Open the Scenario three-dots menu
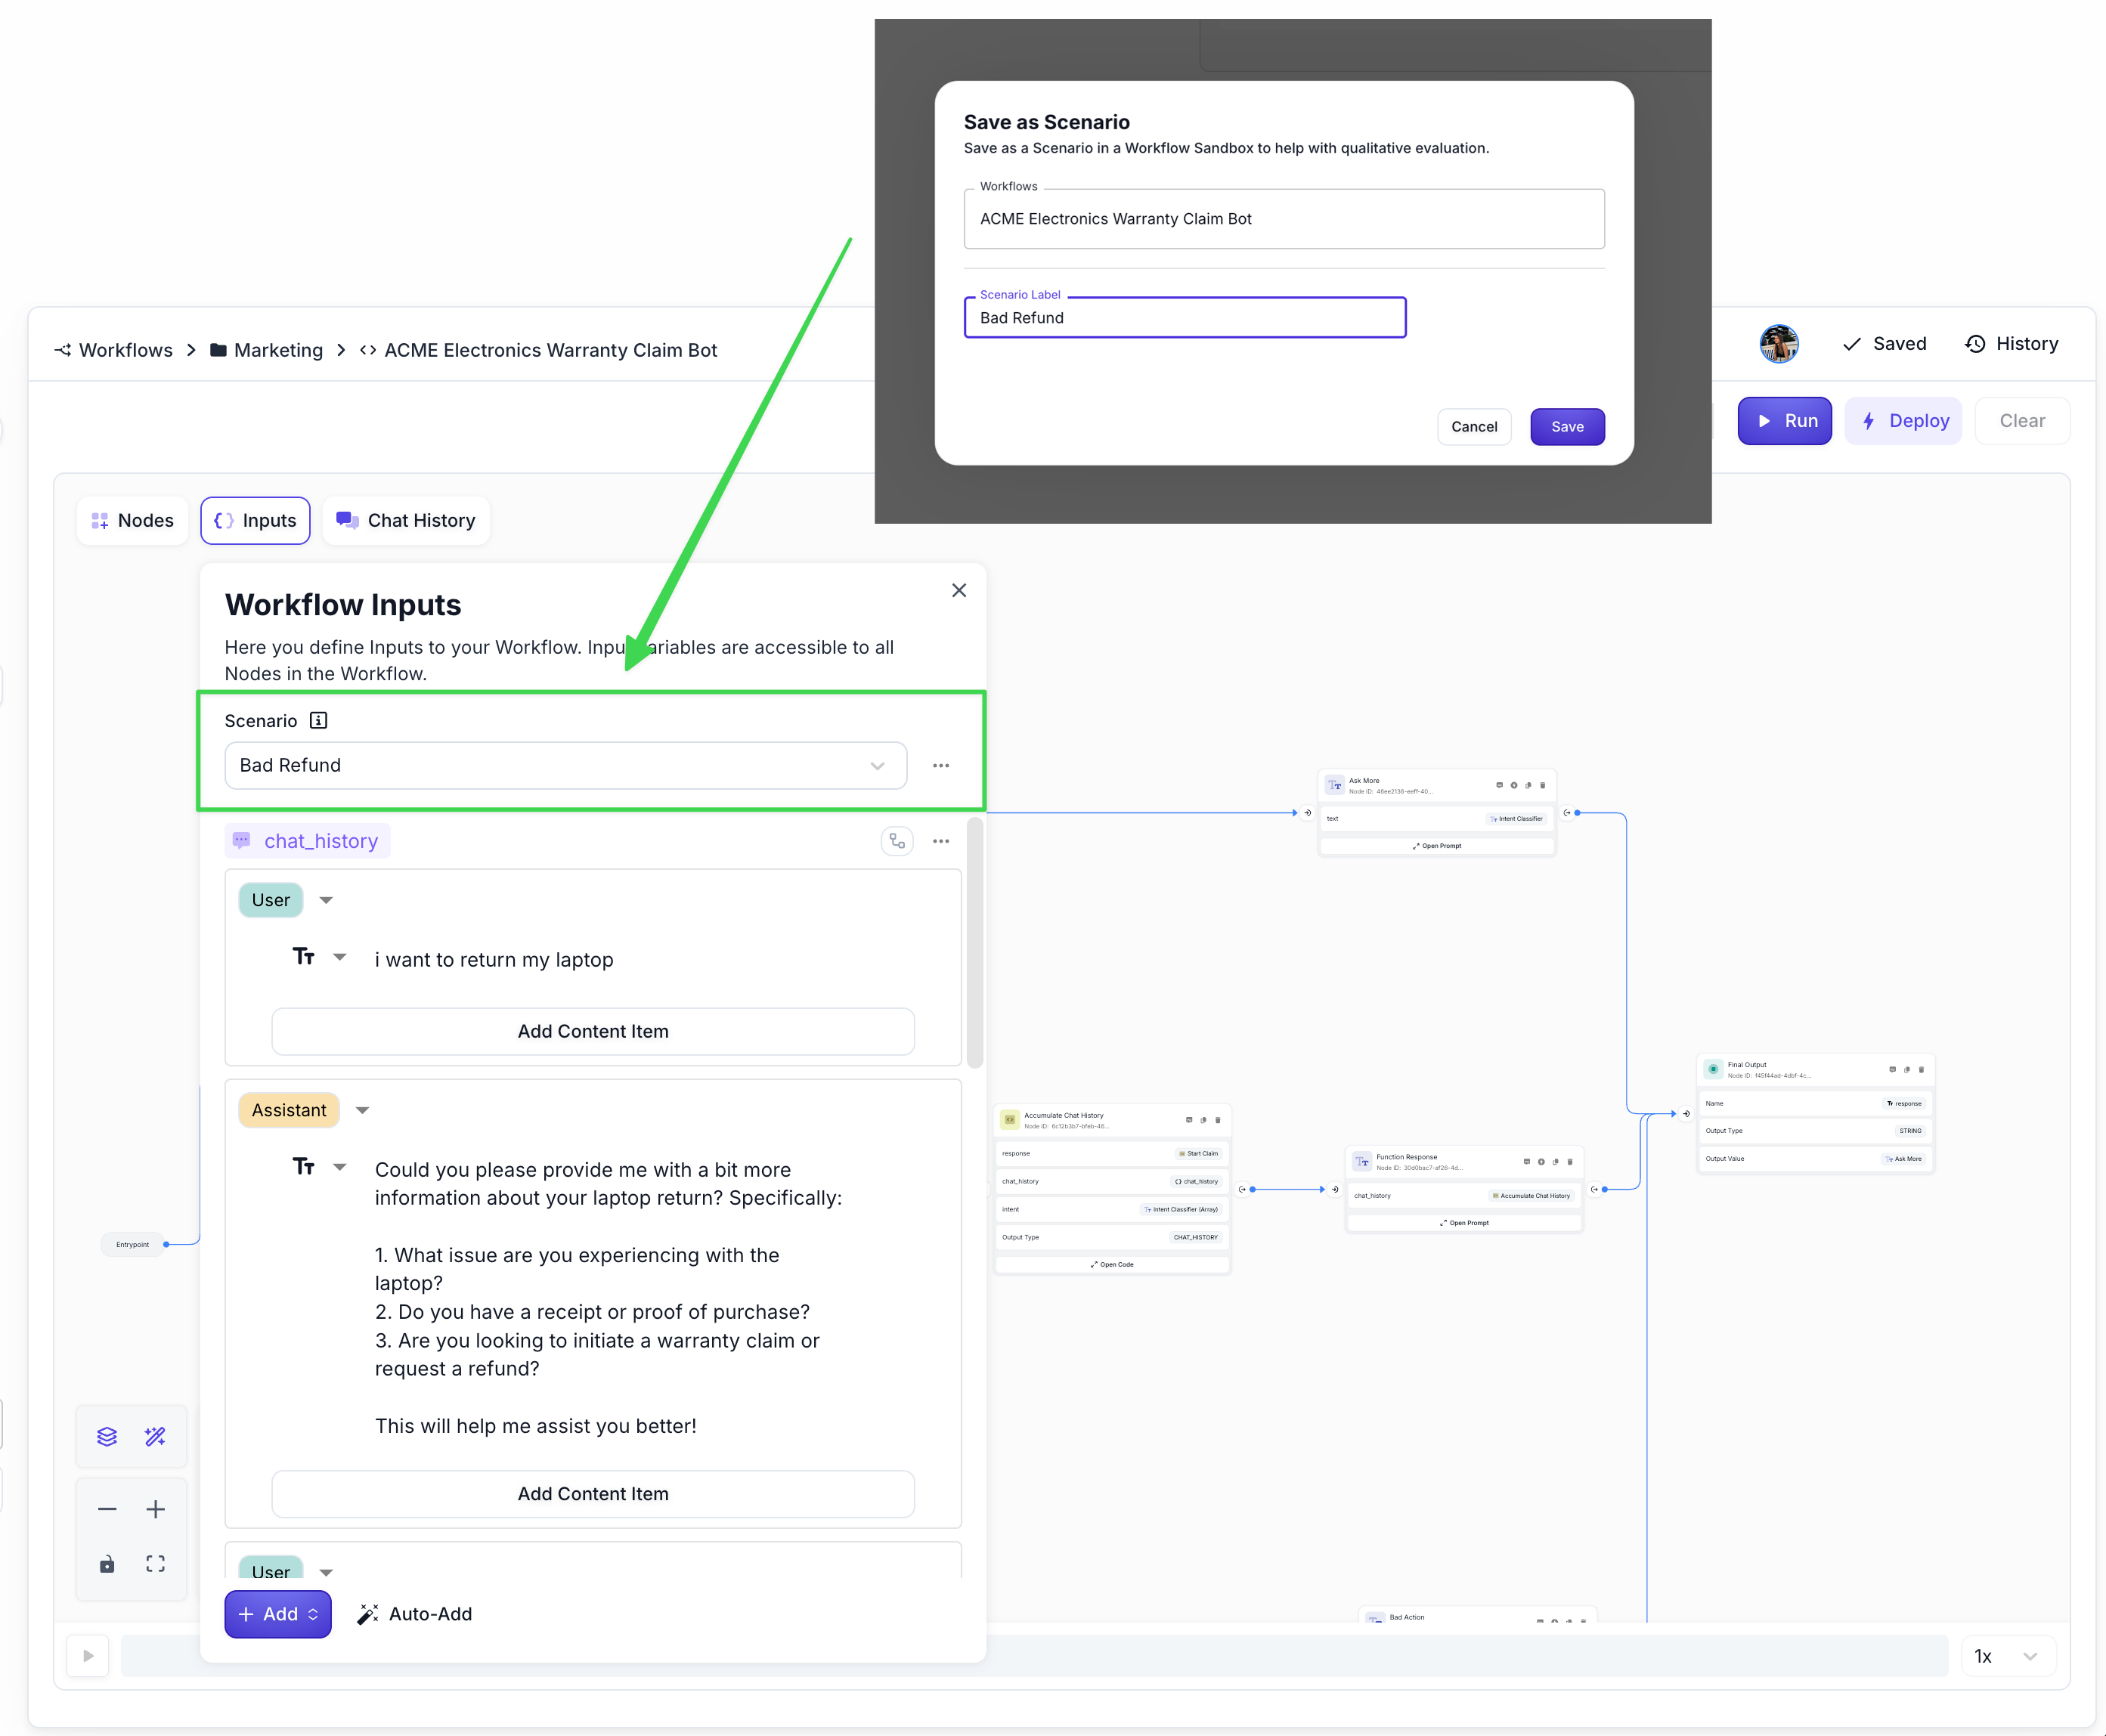This screenshot has width=2106, height=1736. [940, 766]
